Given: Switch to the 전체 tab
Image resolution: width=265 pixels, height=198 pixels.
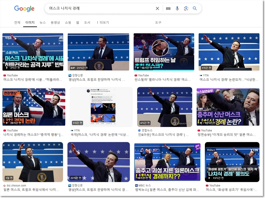Looking at the screenshot, I should tap(17, 22).
